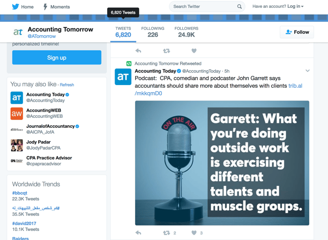Viewport: 328px width, 240px height.
Task: Click inside the Search Twitter field
Action: point(203,7)
